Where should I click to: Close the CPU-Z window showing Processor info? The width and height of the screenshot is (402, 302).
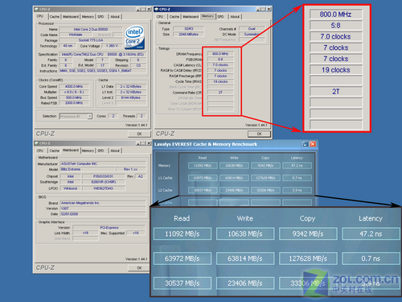tap(149, 9)
